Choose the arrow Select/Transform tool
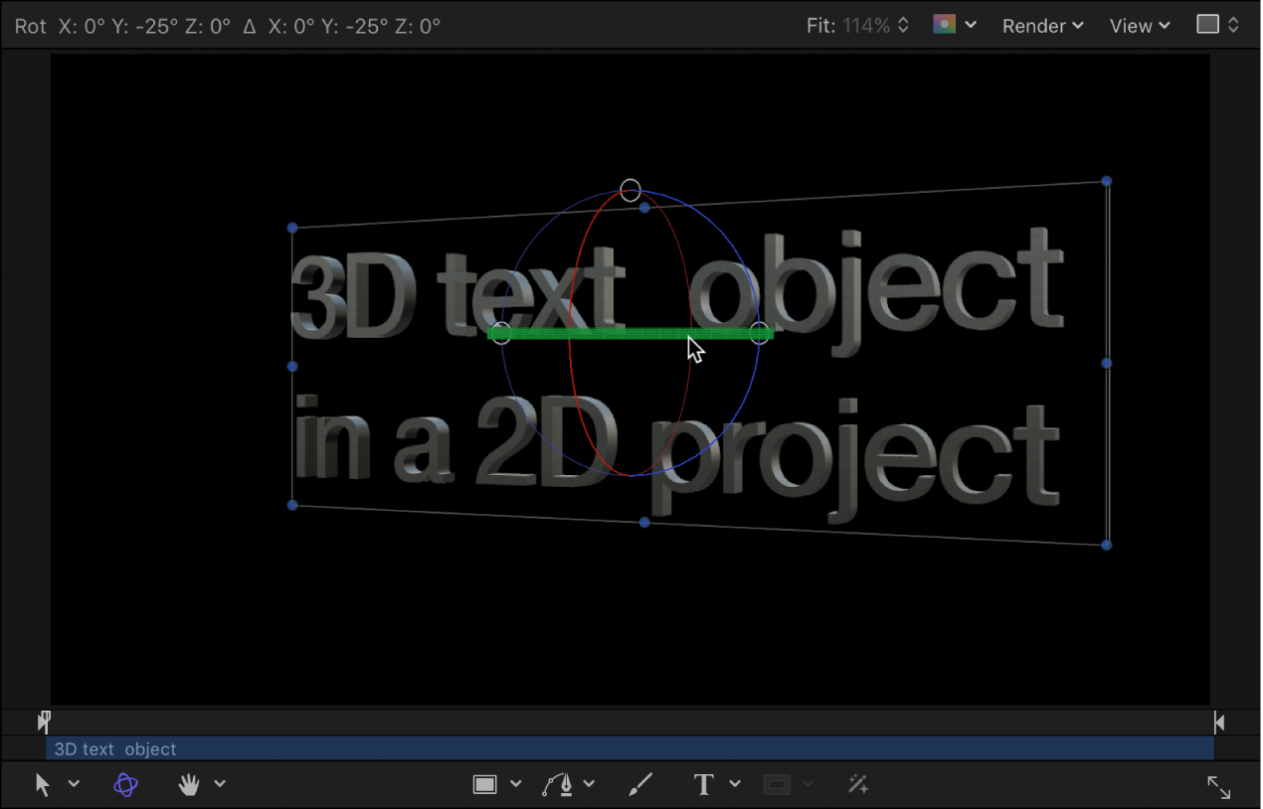This screenshot has width=1263, height=809. click(42, 783)
